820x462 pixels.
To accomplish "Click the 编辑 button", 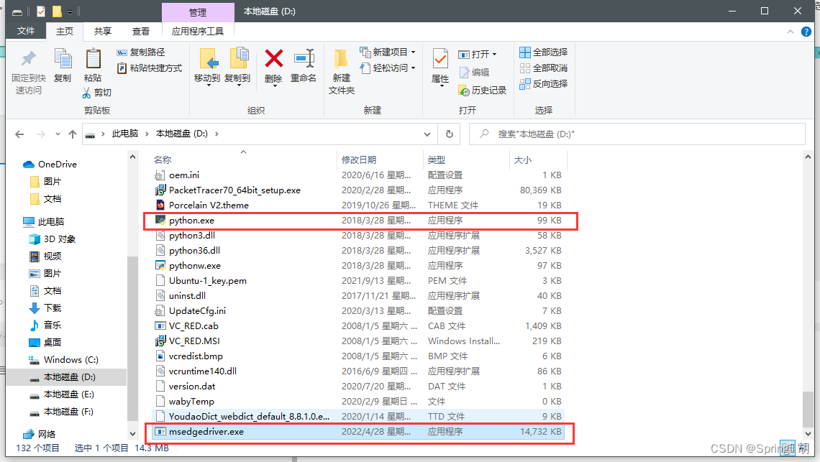I will point(479,71).
